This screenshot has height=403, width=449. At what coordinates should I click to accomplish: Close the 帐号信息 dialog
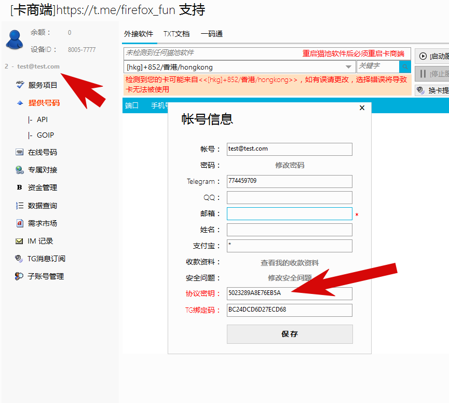pos(362,108)
